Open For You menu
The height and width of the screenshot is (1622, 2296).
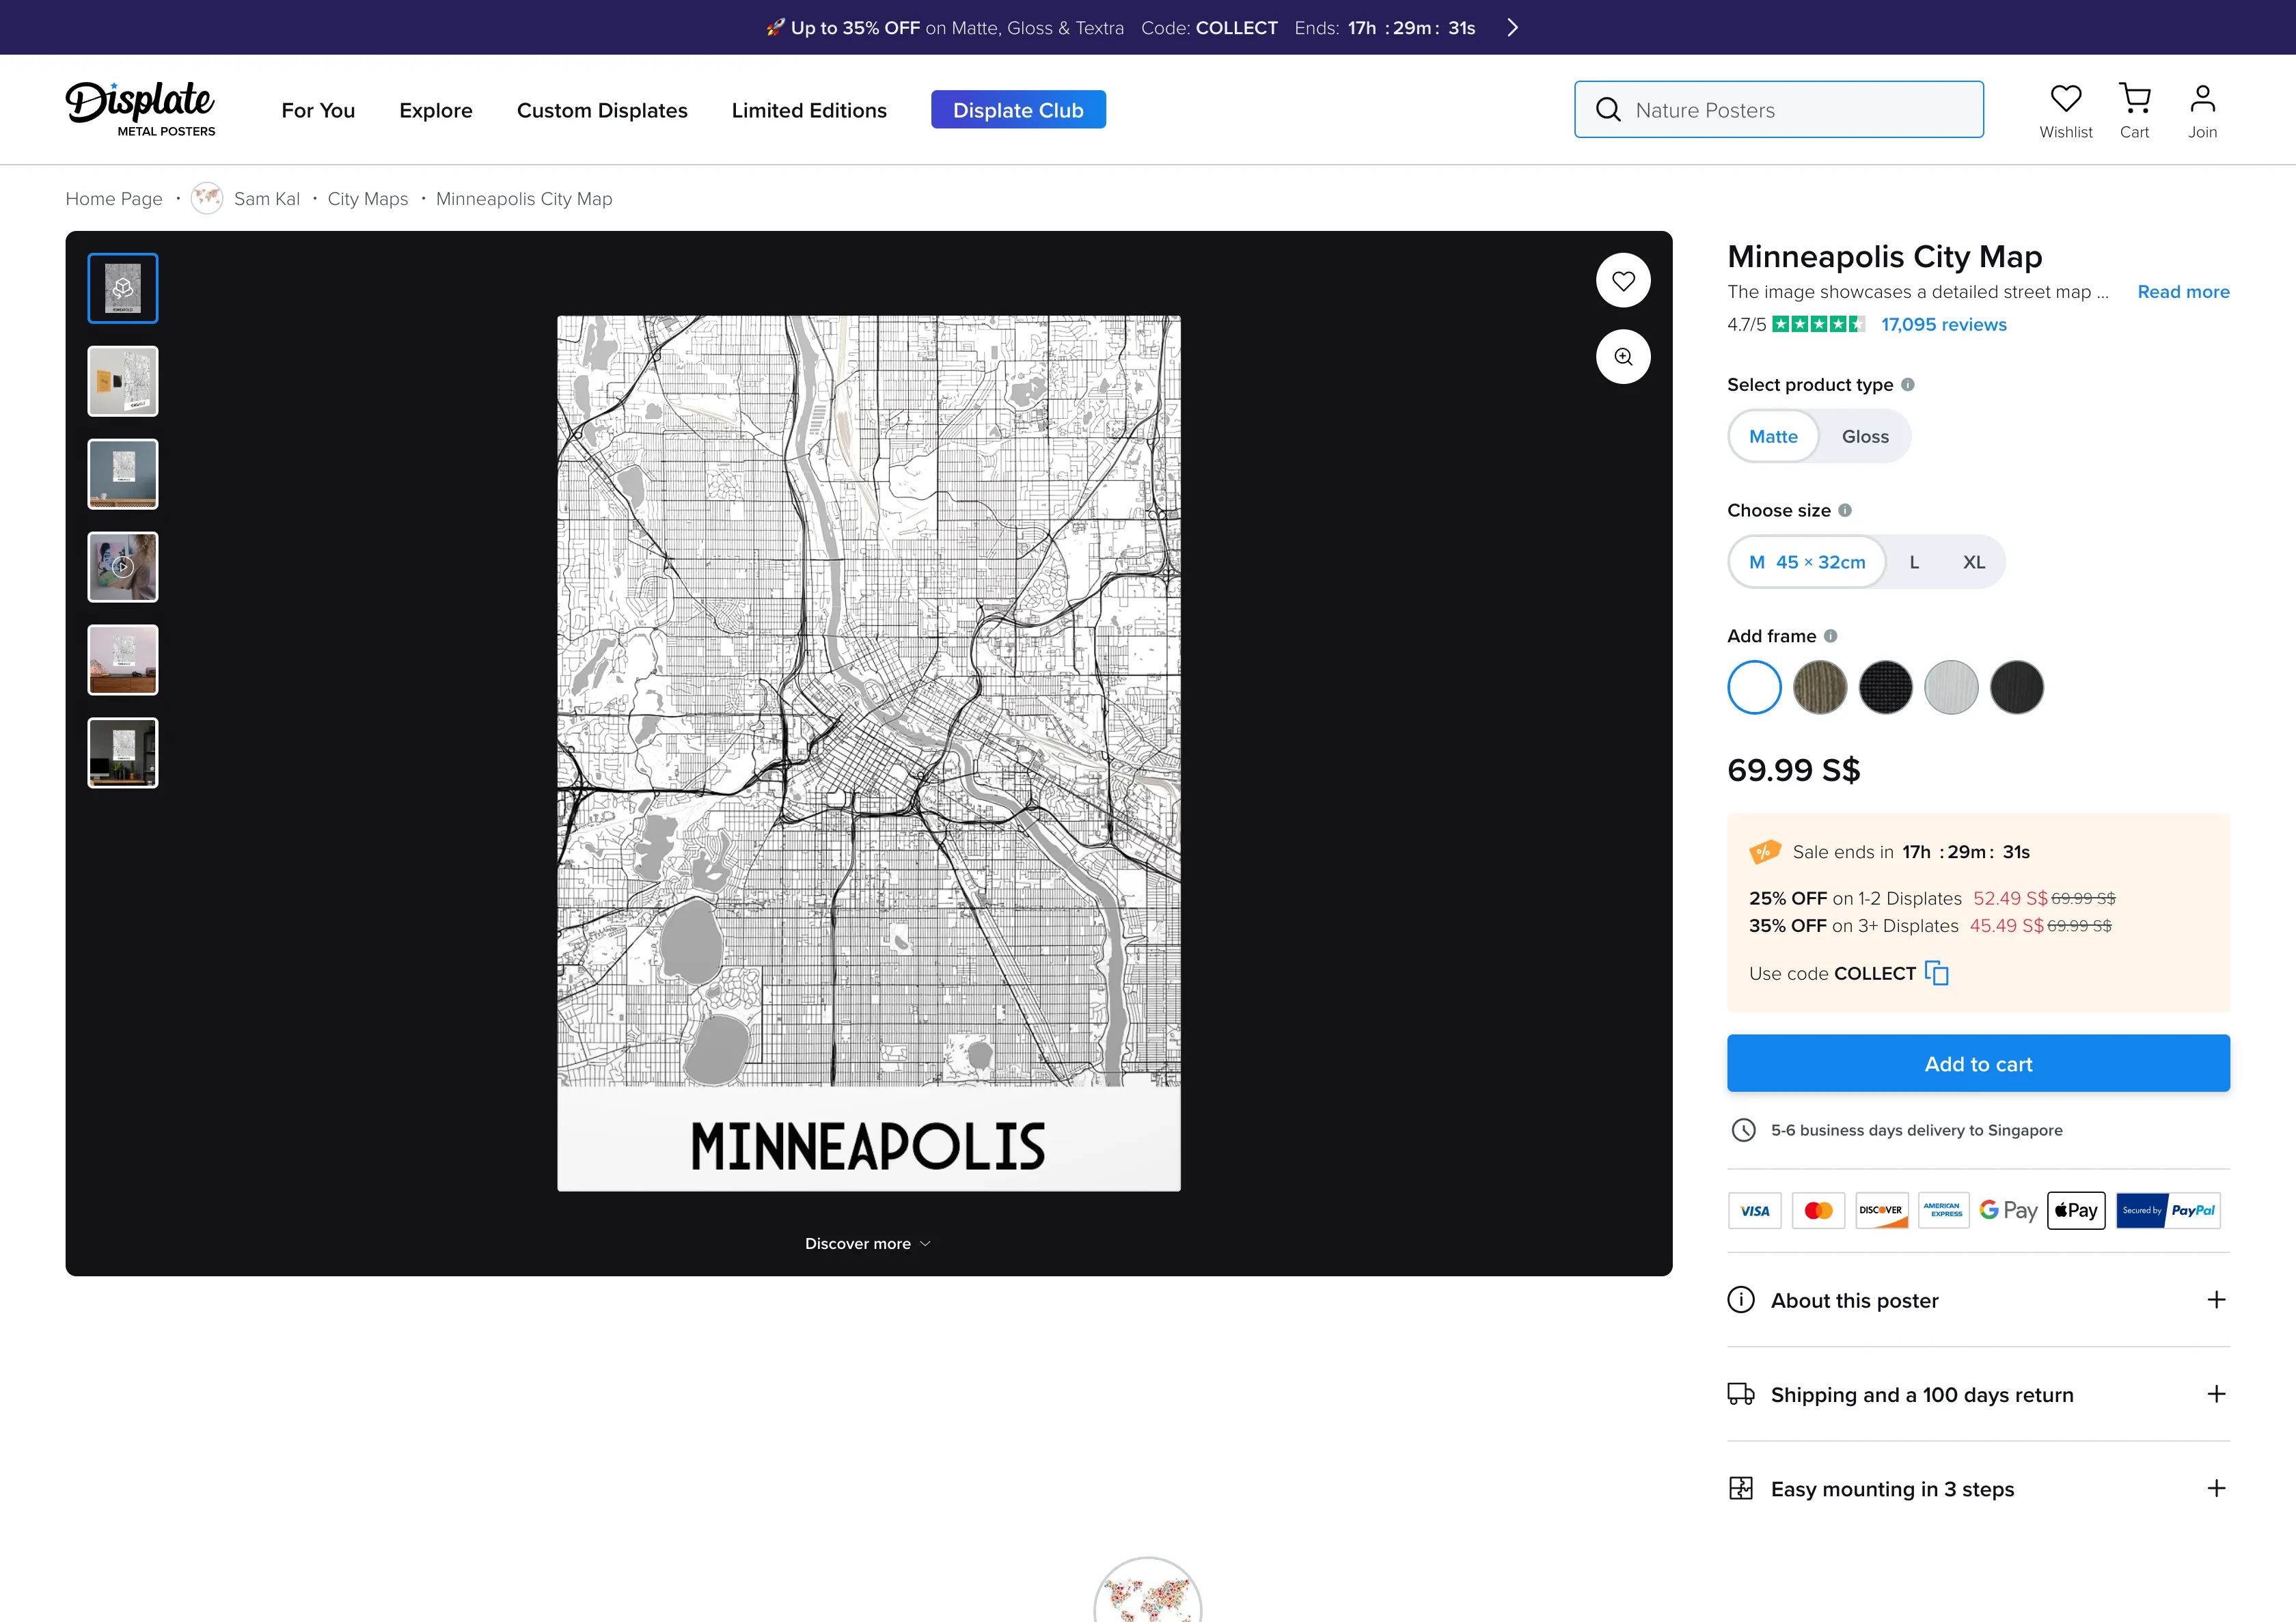coord(318,111)
